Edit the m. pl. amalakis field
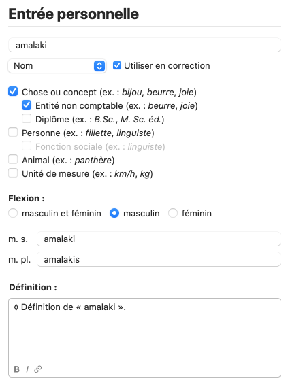 (159, 259)
